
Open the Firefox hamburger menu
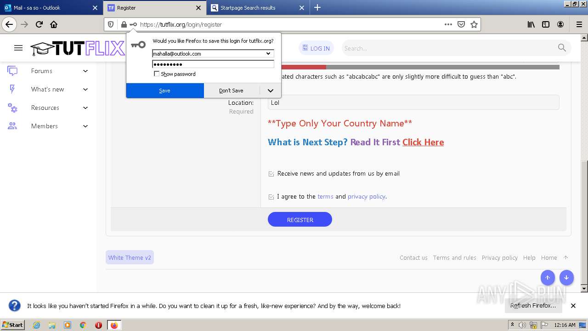click(x=579, y=24)
